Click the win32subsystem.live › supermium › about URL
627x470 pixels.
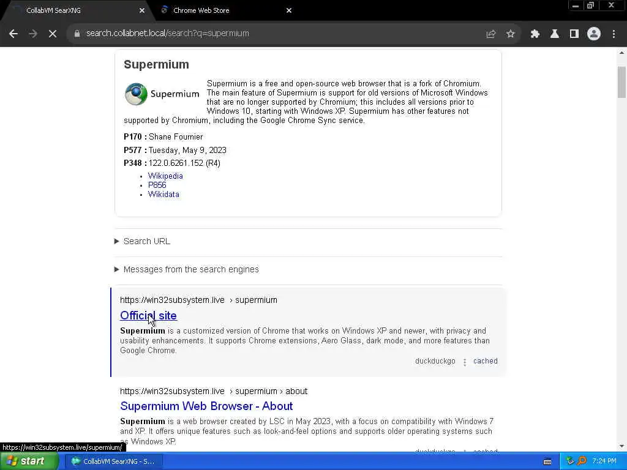click(x=214, y=391)
